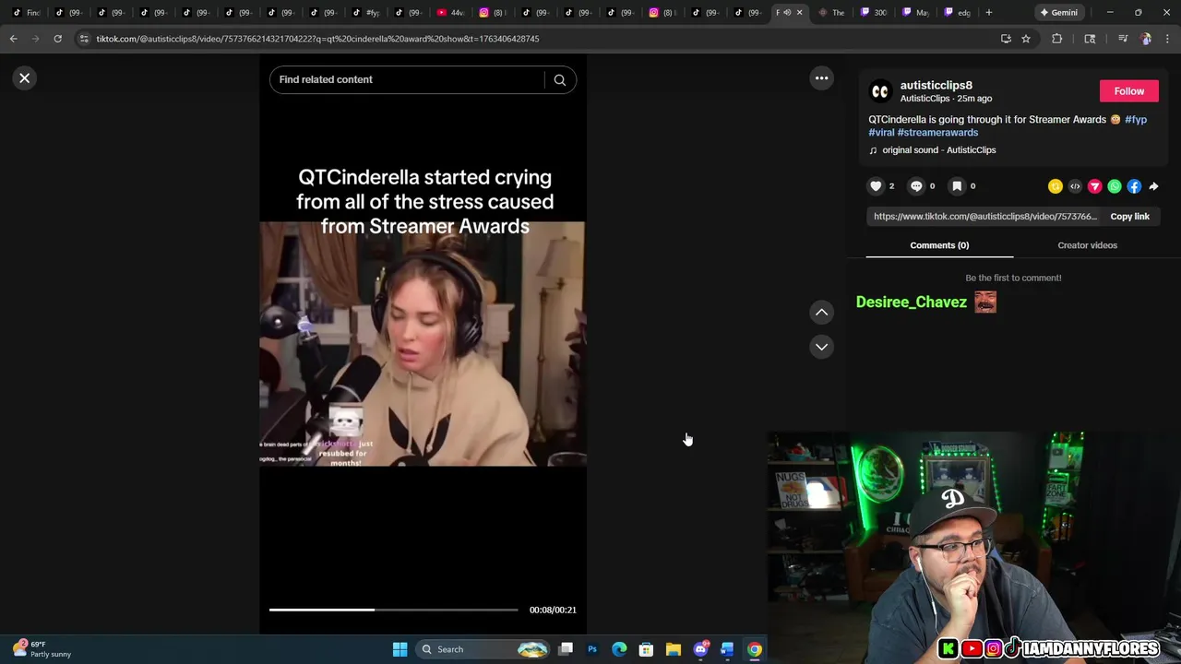Screen dimensions: 1181x664
Task: Open Gemini button in Chrome
Action: pyautogui.click(x=1058, y=12)
